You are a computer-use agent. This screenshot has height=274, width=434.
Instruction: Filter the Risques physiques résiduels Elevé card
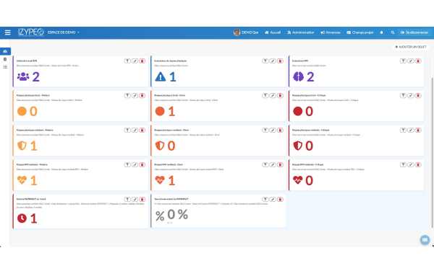(x=265, y=131)
